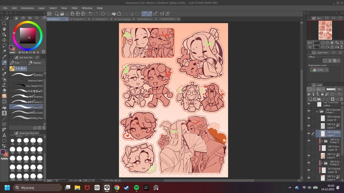Select the Pen sub tool group
This screenshot has height=193, width=344.
[x=18, y=63]
